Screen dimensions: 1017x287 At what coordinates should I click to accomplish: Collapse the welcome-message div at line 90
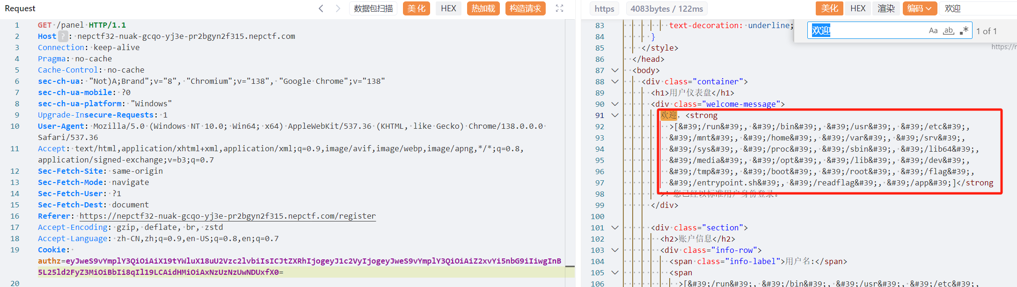[x=615, y=104]
